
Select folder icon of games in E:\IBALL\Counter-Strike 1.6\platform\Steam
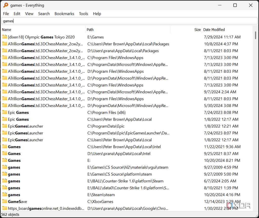pos(5,181)
